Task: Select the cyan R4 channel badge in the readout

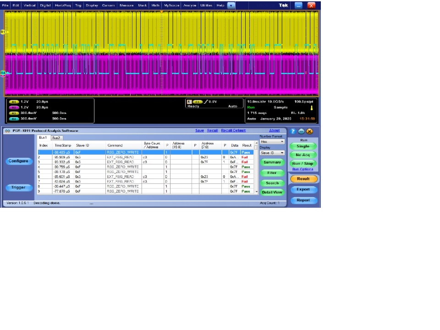Action: click(x=14, y=119)
